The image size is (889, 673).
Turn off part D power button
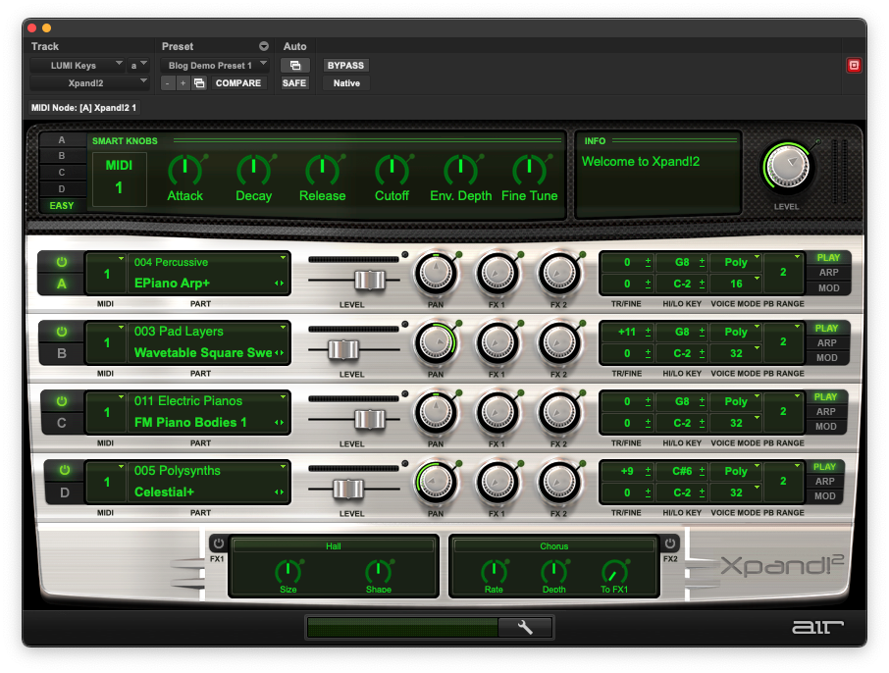(65, 471)
